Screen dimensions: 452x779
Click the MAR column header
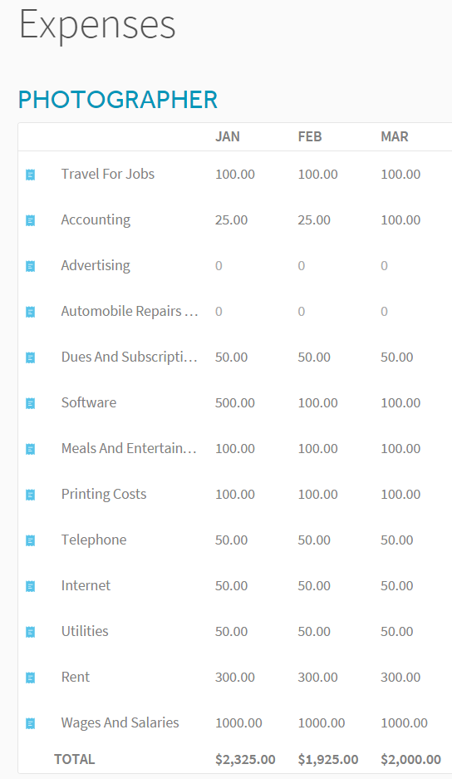pos(395,136)
